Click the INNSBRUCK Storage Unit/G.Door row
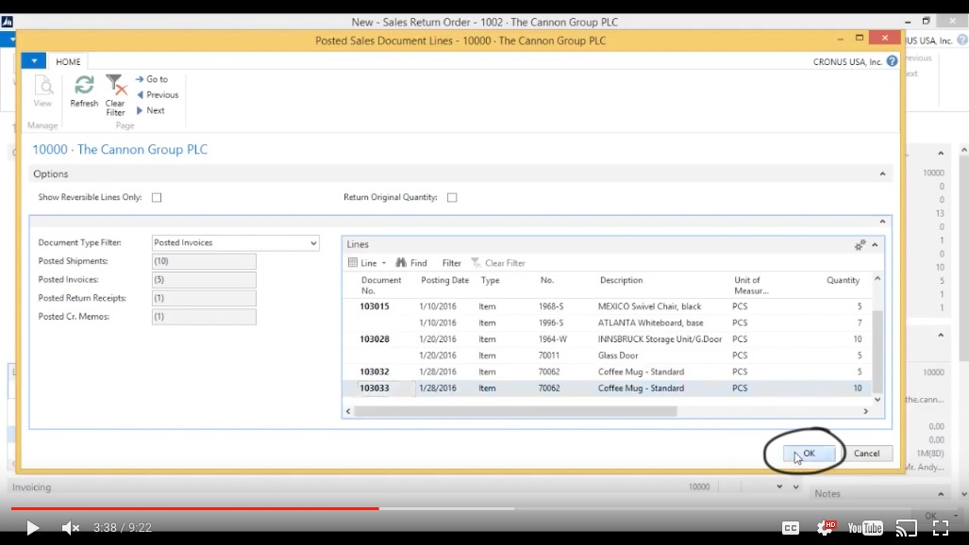Screen dimensions: 969x545 (x=608, y=339)
